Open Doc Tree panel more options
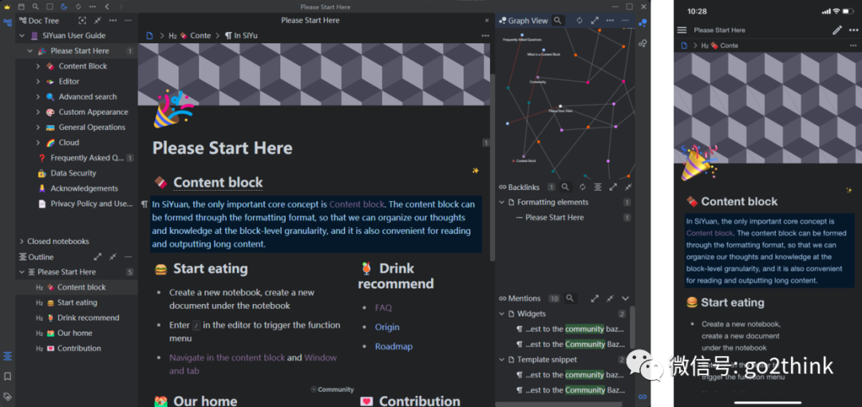Viewport: 862px width, 407px height. [x=113, y=21]
